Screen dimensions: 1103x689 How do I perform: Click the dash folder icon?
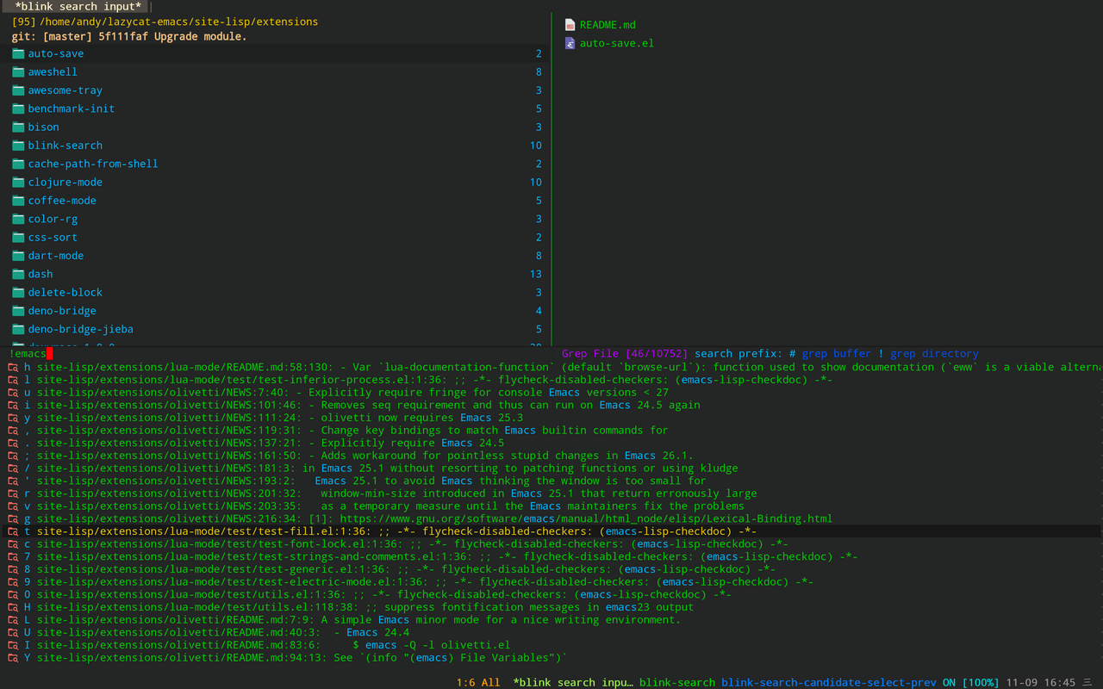click(19, 274)
